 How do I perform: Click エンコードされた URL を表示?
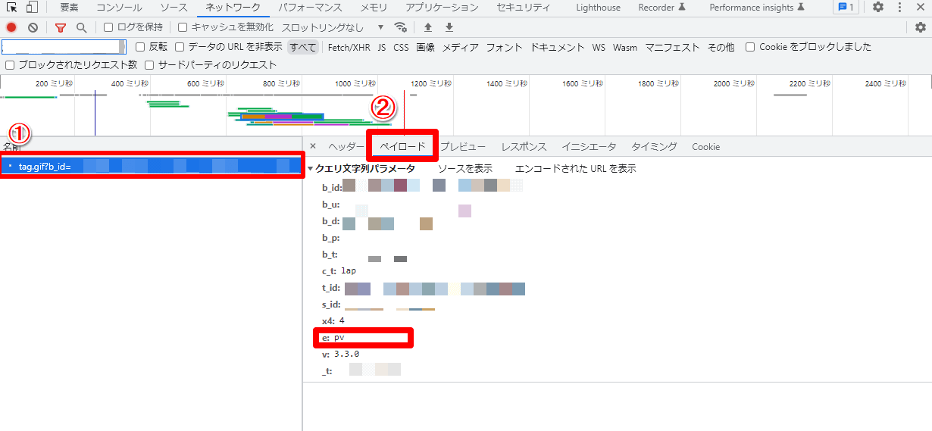click(x=575, y=169)
